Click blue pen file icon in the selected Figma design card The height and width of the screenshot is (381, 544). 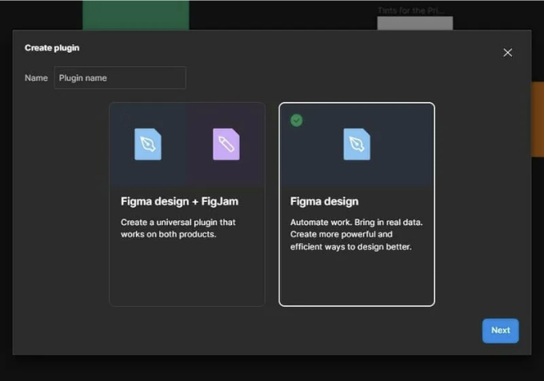coord(357,144)
